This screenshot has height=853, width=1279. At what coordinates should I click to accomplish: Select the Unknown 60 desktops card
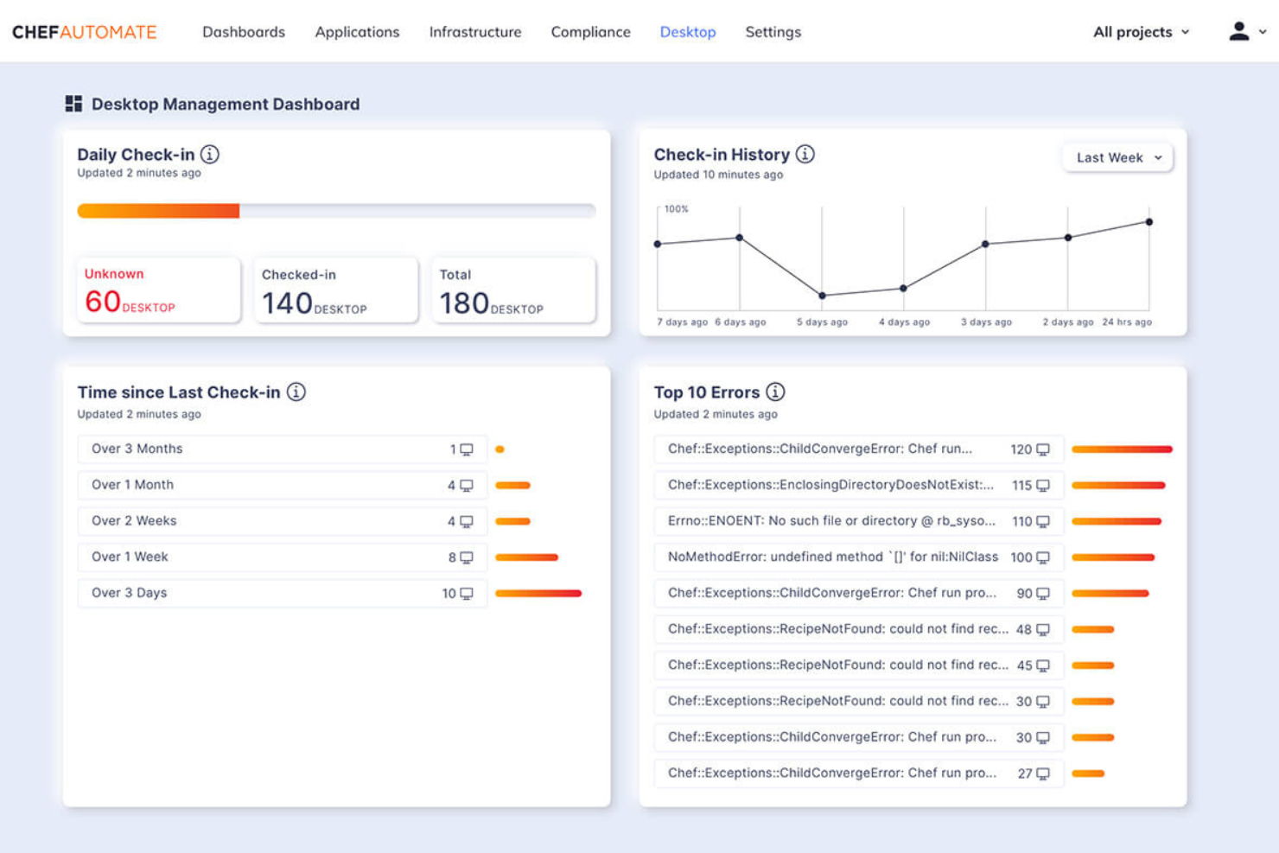(x=157, y=290)
